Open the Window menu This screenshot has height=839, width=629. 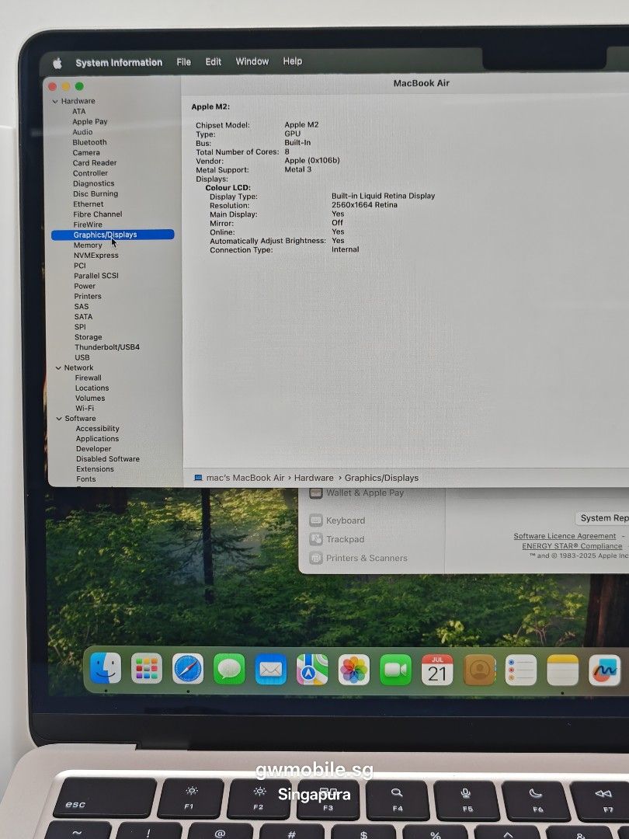[252, 61]
